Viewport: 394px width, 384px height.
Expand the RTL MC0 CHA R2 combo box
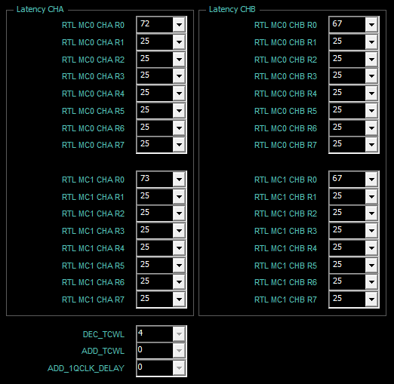(x=179, y=60)
